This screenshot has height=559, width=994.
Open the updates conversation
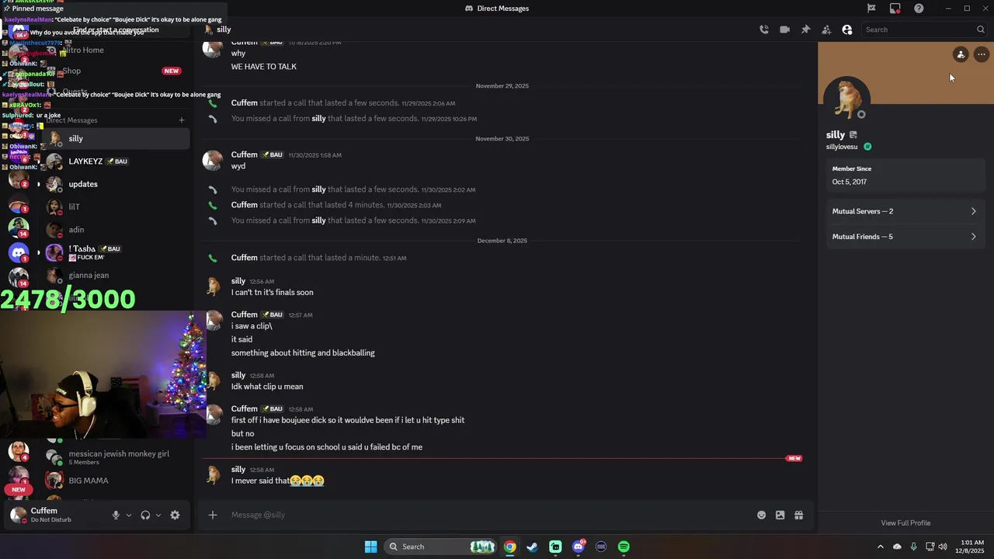coord(116,184)
